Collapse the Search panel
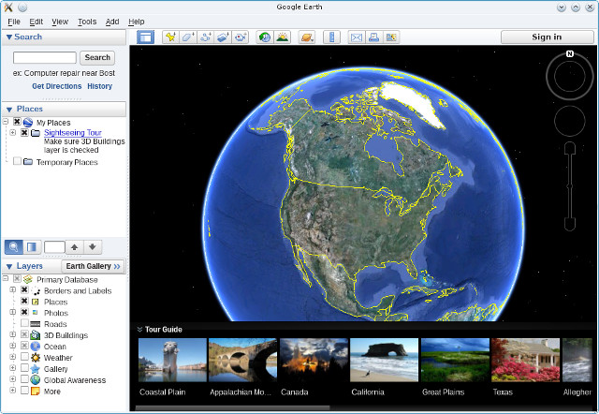Screen dimensions: 599x414 (9, 37)
